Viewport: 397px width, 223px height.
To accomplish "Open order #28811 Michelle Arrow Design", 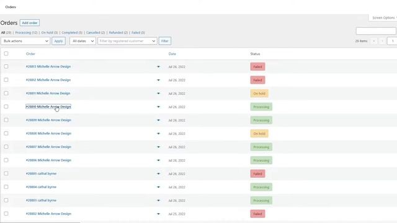I will (48, 94).
